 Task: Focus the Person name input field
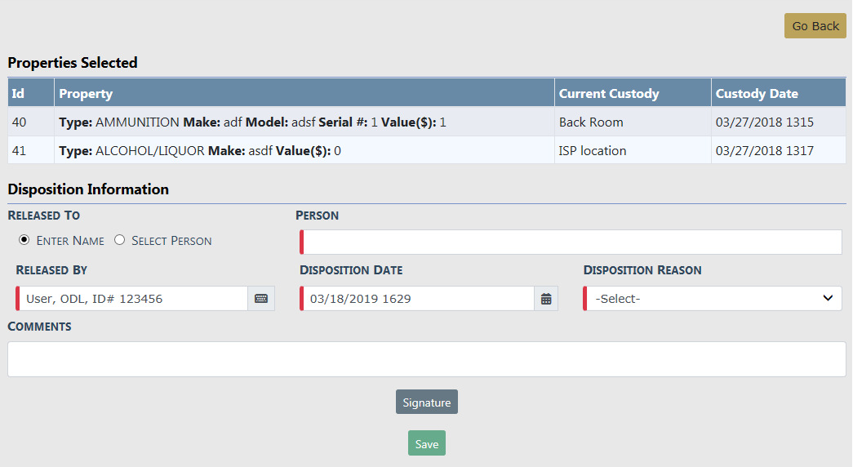click(571, 242)
